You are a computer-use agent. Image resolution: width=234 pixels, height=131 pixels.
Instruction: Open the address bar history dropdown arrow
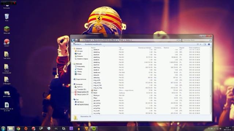[x=177, y=40]
